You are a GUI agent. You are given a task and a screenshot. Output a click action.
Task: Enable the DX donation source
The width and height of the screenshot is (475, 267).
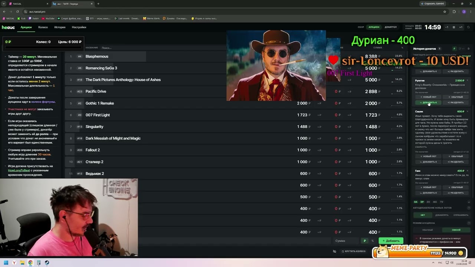[428, 202]
